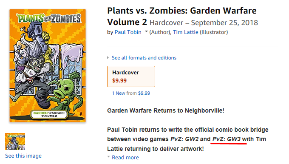Expand the triangle before 'See all formats'
Image resolution: width=289 pixels, height=164 pixels.
point(108,58)
